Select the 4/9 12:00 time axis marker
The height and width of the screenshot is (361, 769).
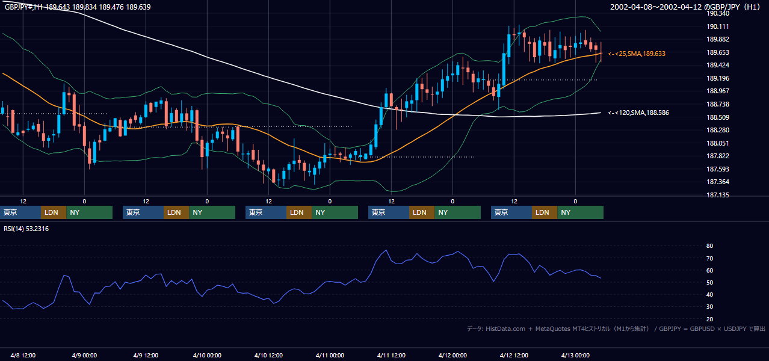tap(146, 356)
